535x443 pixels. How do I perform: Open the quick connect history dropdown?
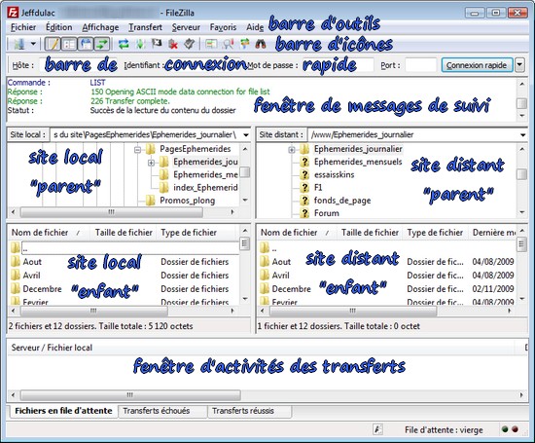click(x=519, y=65)
